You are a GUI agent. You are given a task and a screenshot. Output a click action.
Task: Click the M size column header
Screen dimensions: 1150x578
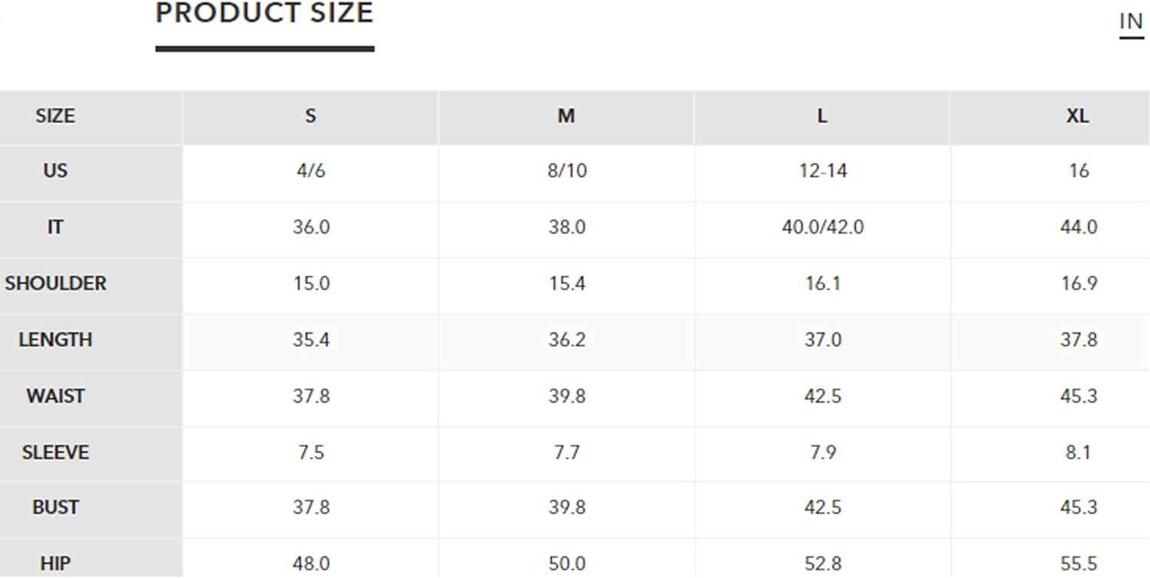coord(566,116)
